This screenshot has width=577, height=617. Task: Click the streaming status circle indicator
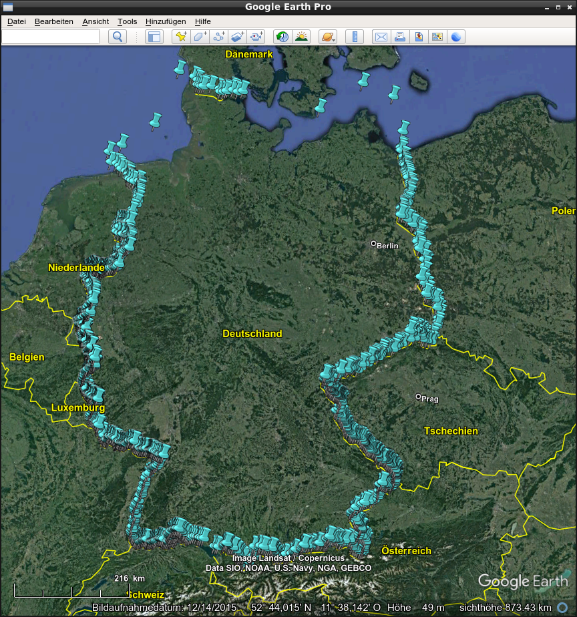pos(562,608)
